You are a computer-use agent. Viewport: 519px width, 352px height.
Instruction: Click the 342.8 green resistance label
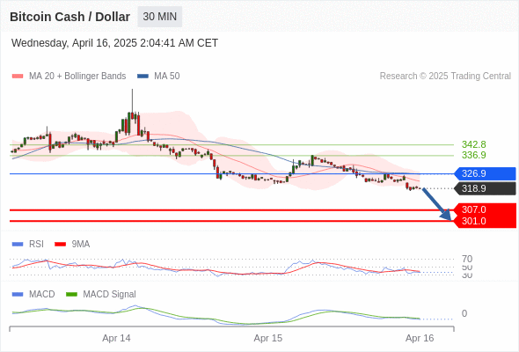473,144
